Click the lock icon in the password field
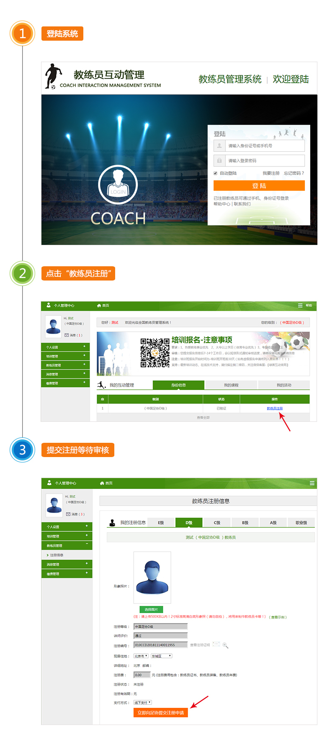This screenshot has width=335, height=738. point(219,161)
